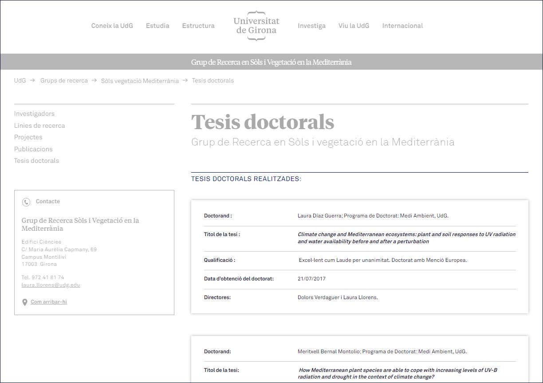Click the phone icon beside Contacte
This screenshot has height=383, width=543.
pos(26,202)
